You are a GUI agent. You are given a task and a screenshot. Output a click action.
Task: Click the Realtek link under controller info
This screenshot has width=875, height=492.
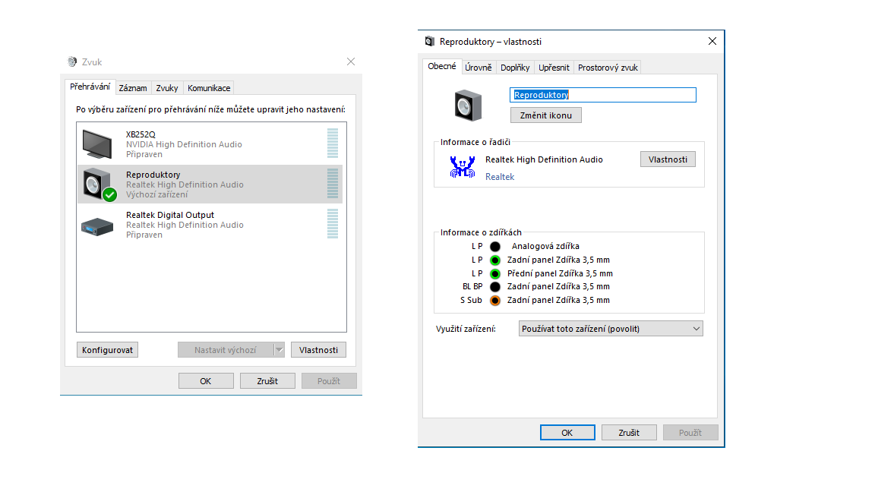click(500, 177)
